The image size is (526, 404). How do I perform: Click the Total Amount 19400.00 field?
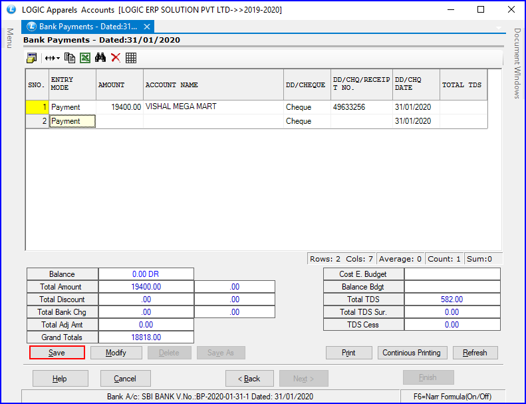(146, 287)
